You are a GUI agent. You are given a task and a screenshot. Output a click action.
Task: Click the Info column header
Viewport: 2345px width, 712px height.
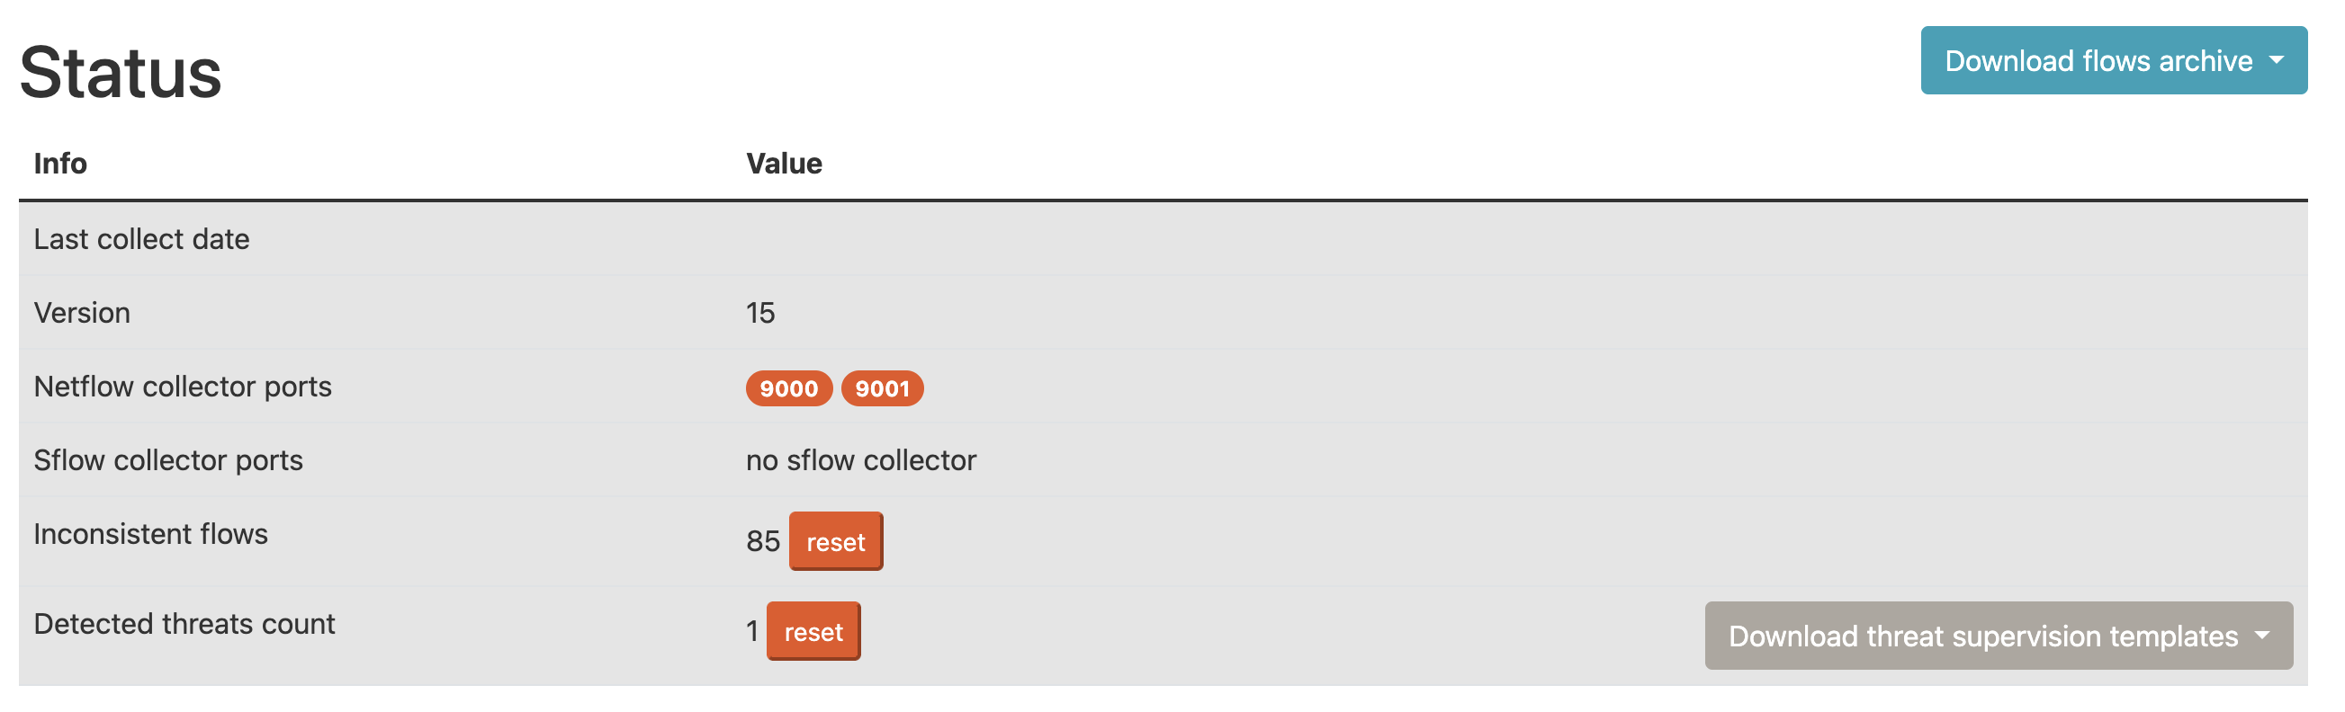click(x=60, y=164)
